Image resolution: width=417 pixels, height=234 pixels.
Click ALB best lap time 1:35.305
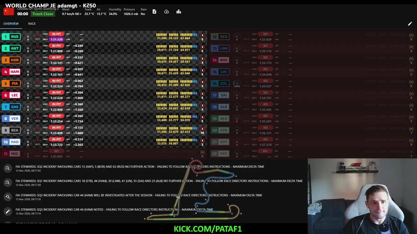coord(265,110)
